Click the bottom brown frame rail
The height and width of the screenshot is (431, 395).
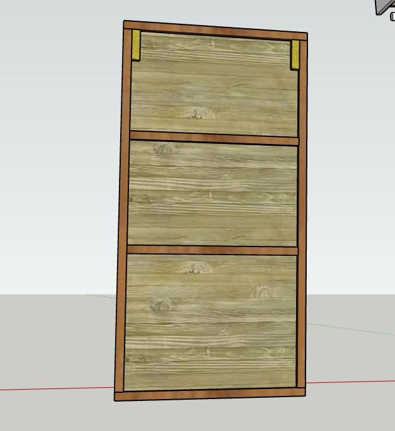[x=210, y=393]
